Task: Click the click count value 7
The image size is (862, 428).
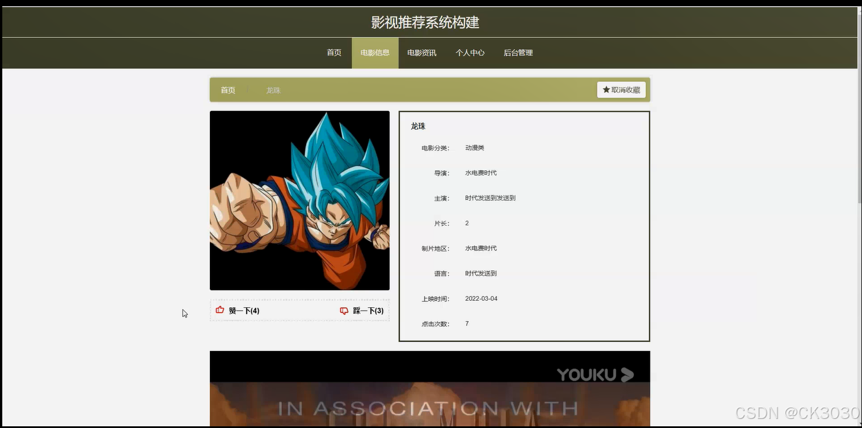Action: (x=467, y=324)
